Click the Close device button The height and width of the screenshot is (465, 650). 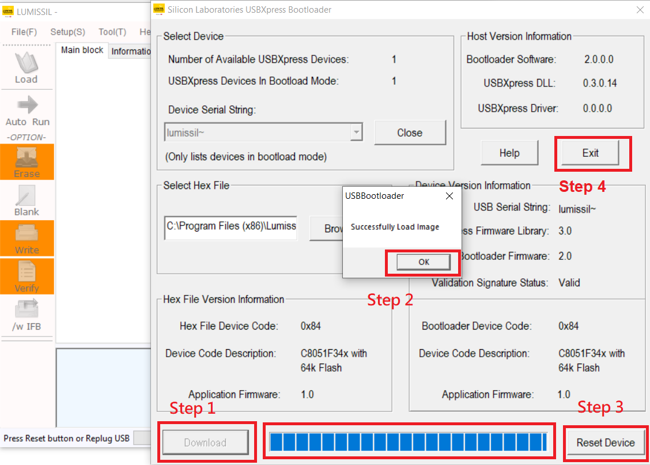pyautogui.click(x=410, y=133)
